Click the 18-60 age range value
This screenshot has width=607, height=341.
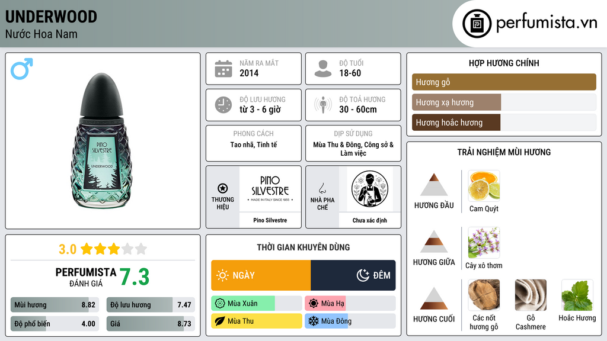[350, 73]
